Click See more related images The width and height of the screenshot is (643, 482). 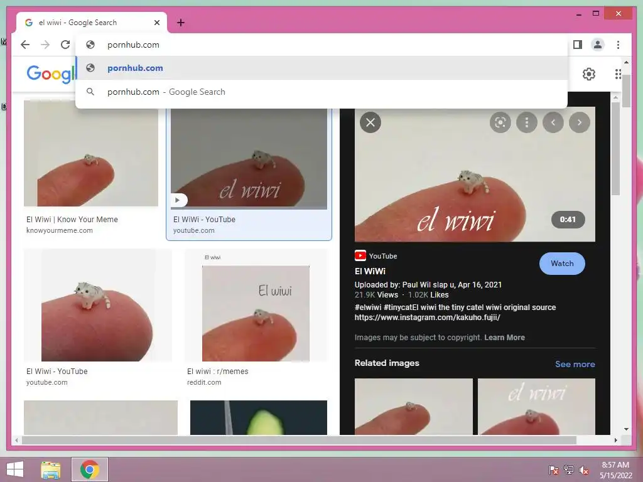click(575, 364)
